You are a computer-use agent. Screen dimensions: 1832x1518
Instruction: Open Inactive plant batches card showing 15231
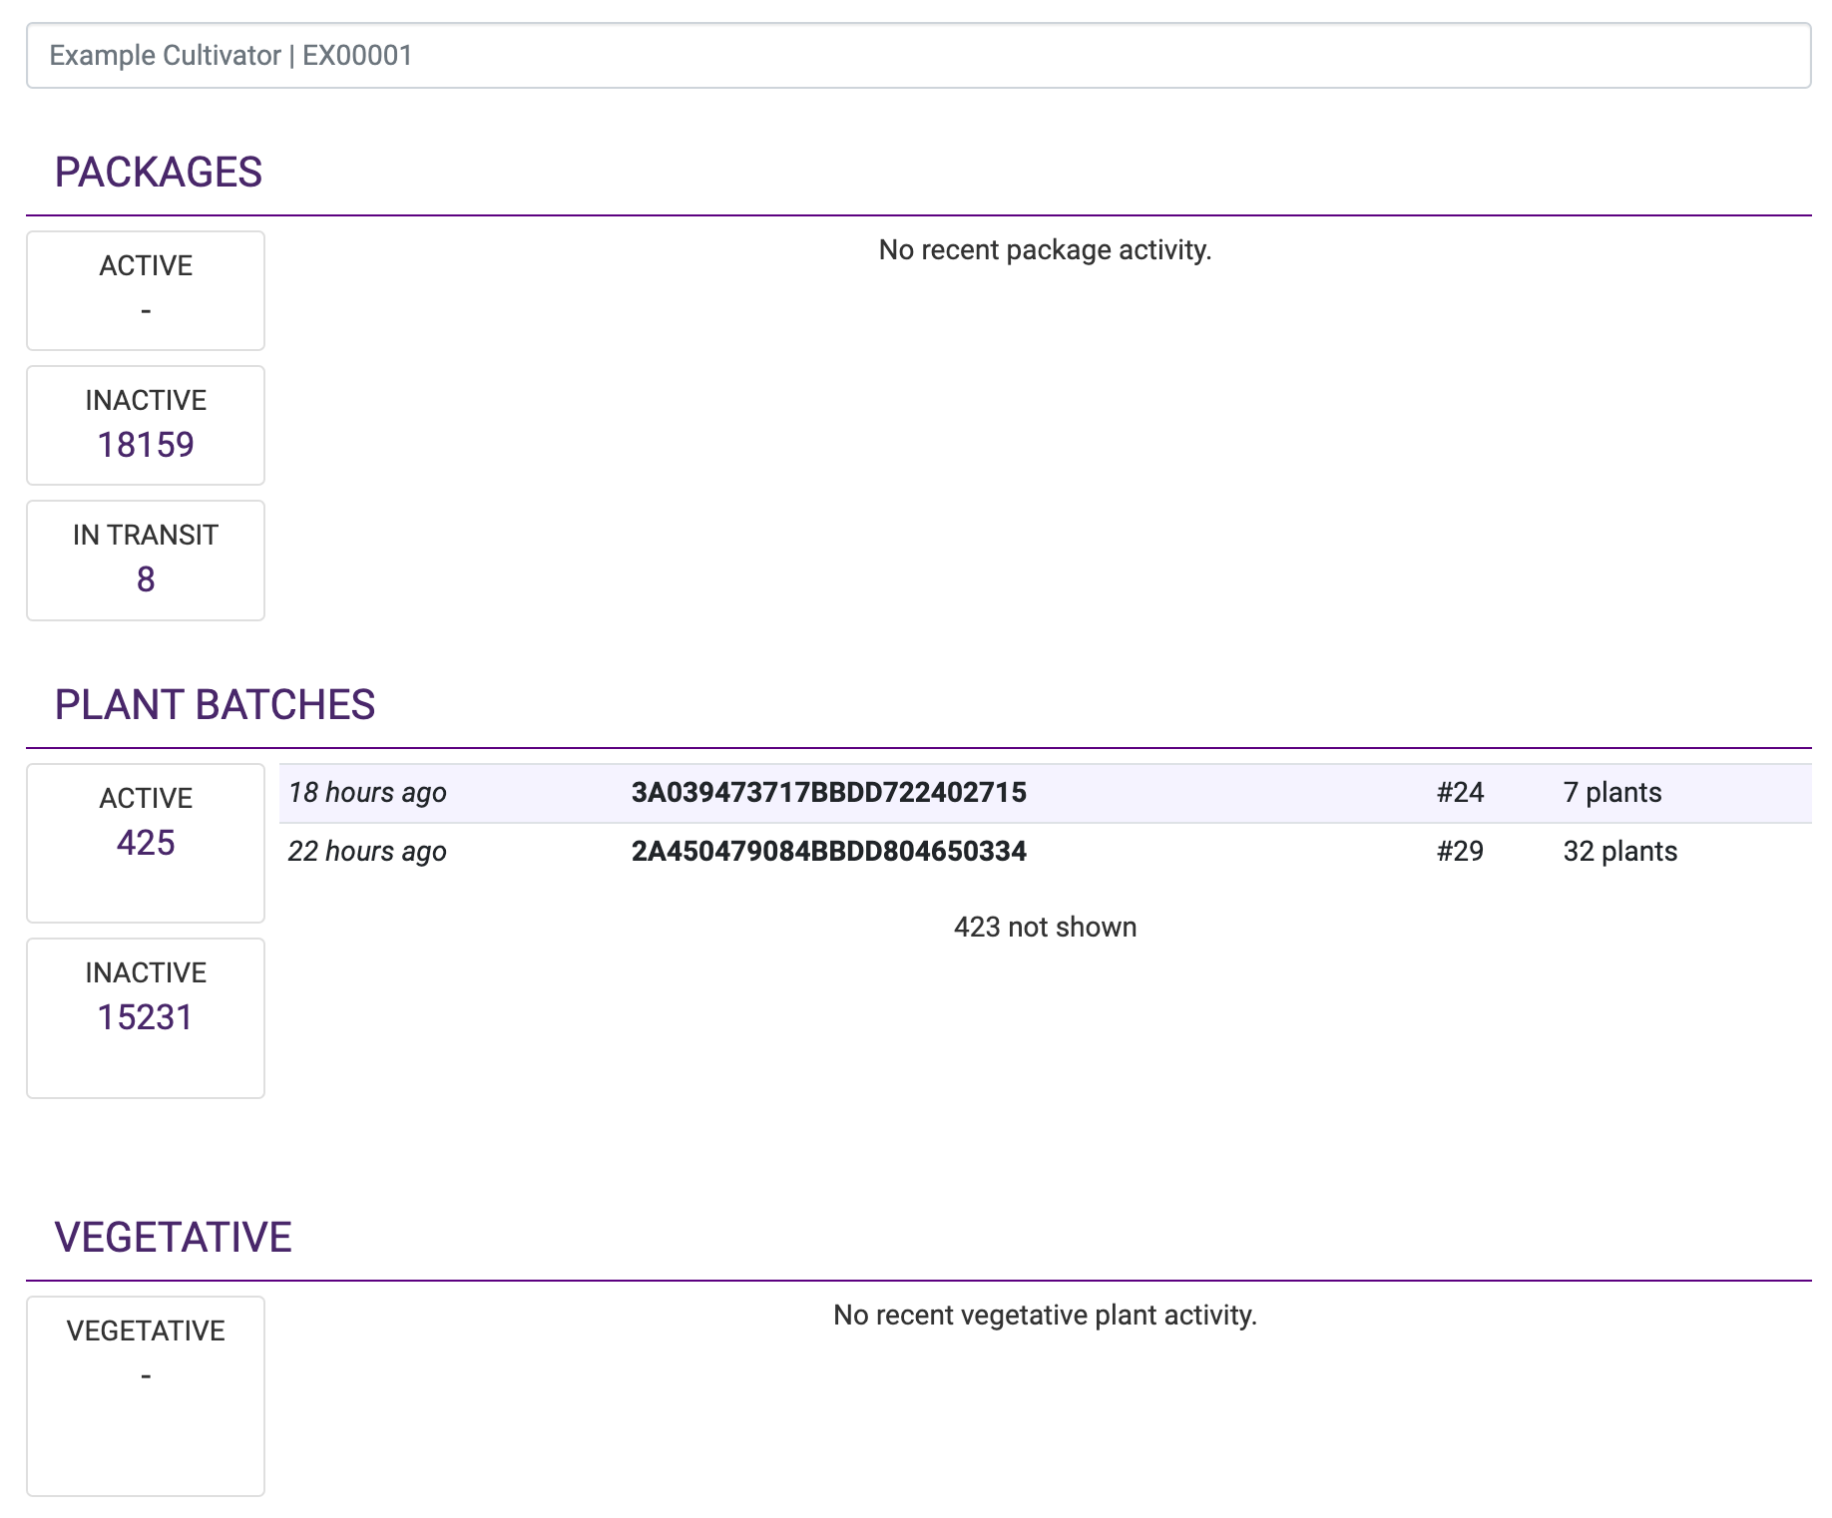[146, 1017]
